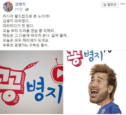Click the line 오늘은 모두 해피데이 되세요
Image resolution: width=126 pixels, height=115 pixels.
click(26, 40)
